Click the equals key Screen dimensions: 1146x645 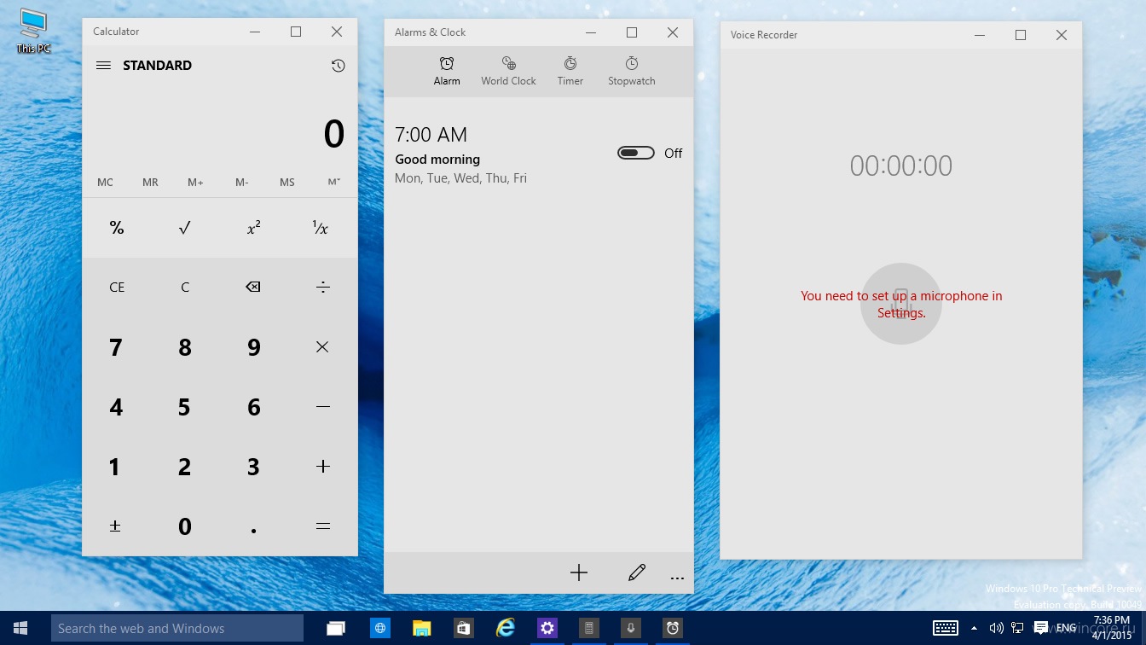322,526
